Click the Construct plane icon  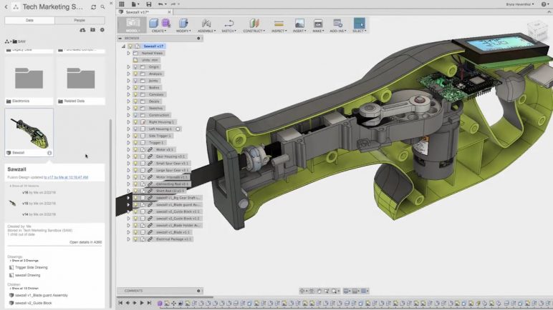[x=254, y=24]
